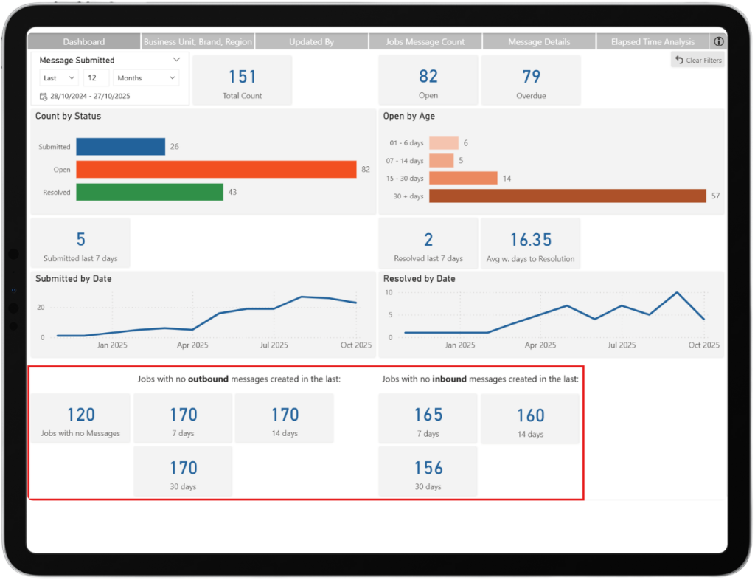The width and height of the screenshot is (755, 580).
Task: Click the info icon in tab bar
Action: pyautogui.click(x=719, y=42)
